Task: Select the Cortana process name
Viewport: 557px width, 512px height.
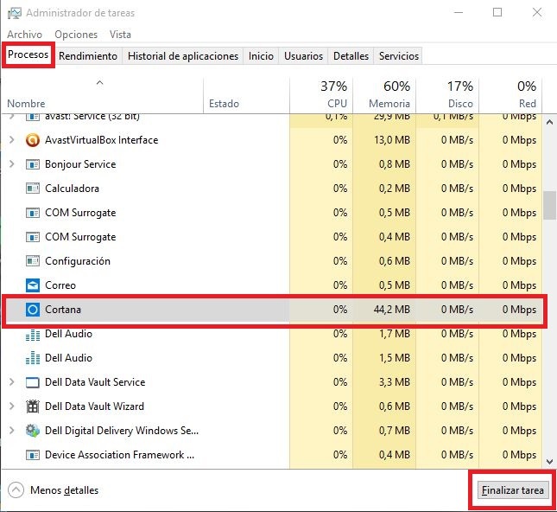Action: (63, 310)
